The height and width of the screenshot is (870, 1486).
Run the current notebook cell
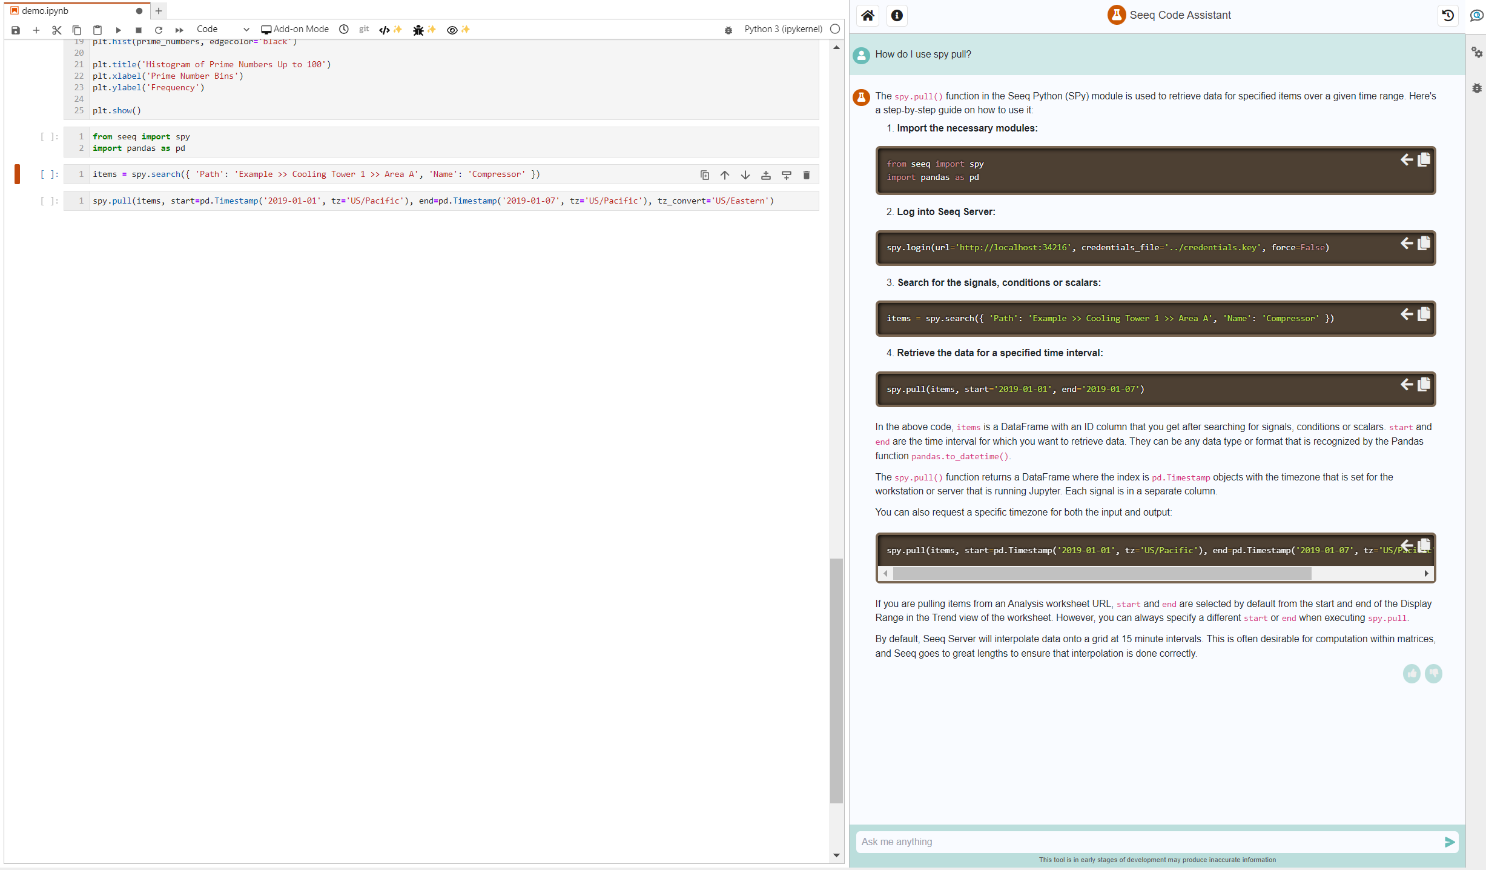(x=119, y=30)
